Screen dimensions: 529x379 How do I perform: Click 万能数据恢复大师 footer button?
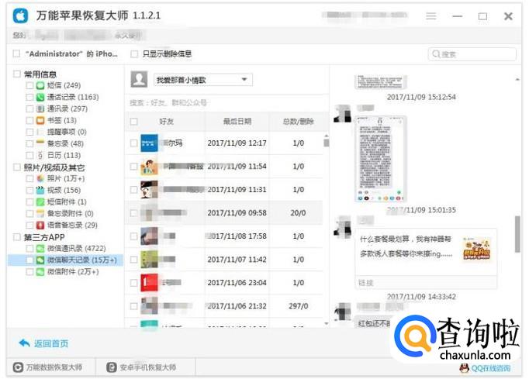pos(50,367)
